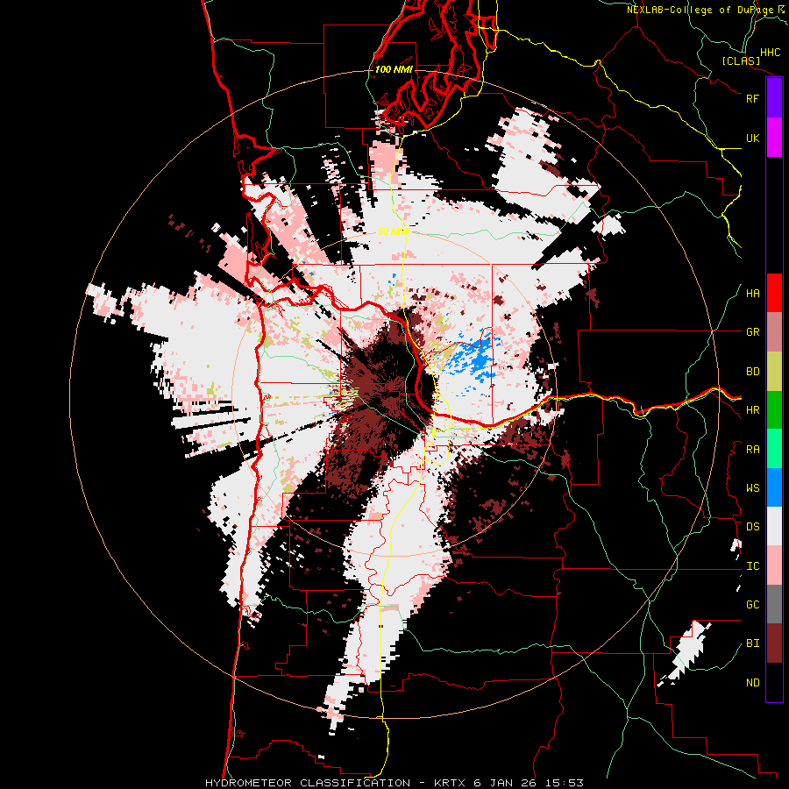Click the NEXLAB-College of DuPage header text

point(707,10)
